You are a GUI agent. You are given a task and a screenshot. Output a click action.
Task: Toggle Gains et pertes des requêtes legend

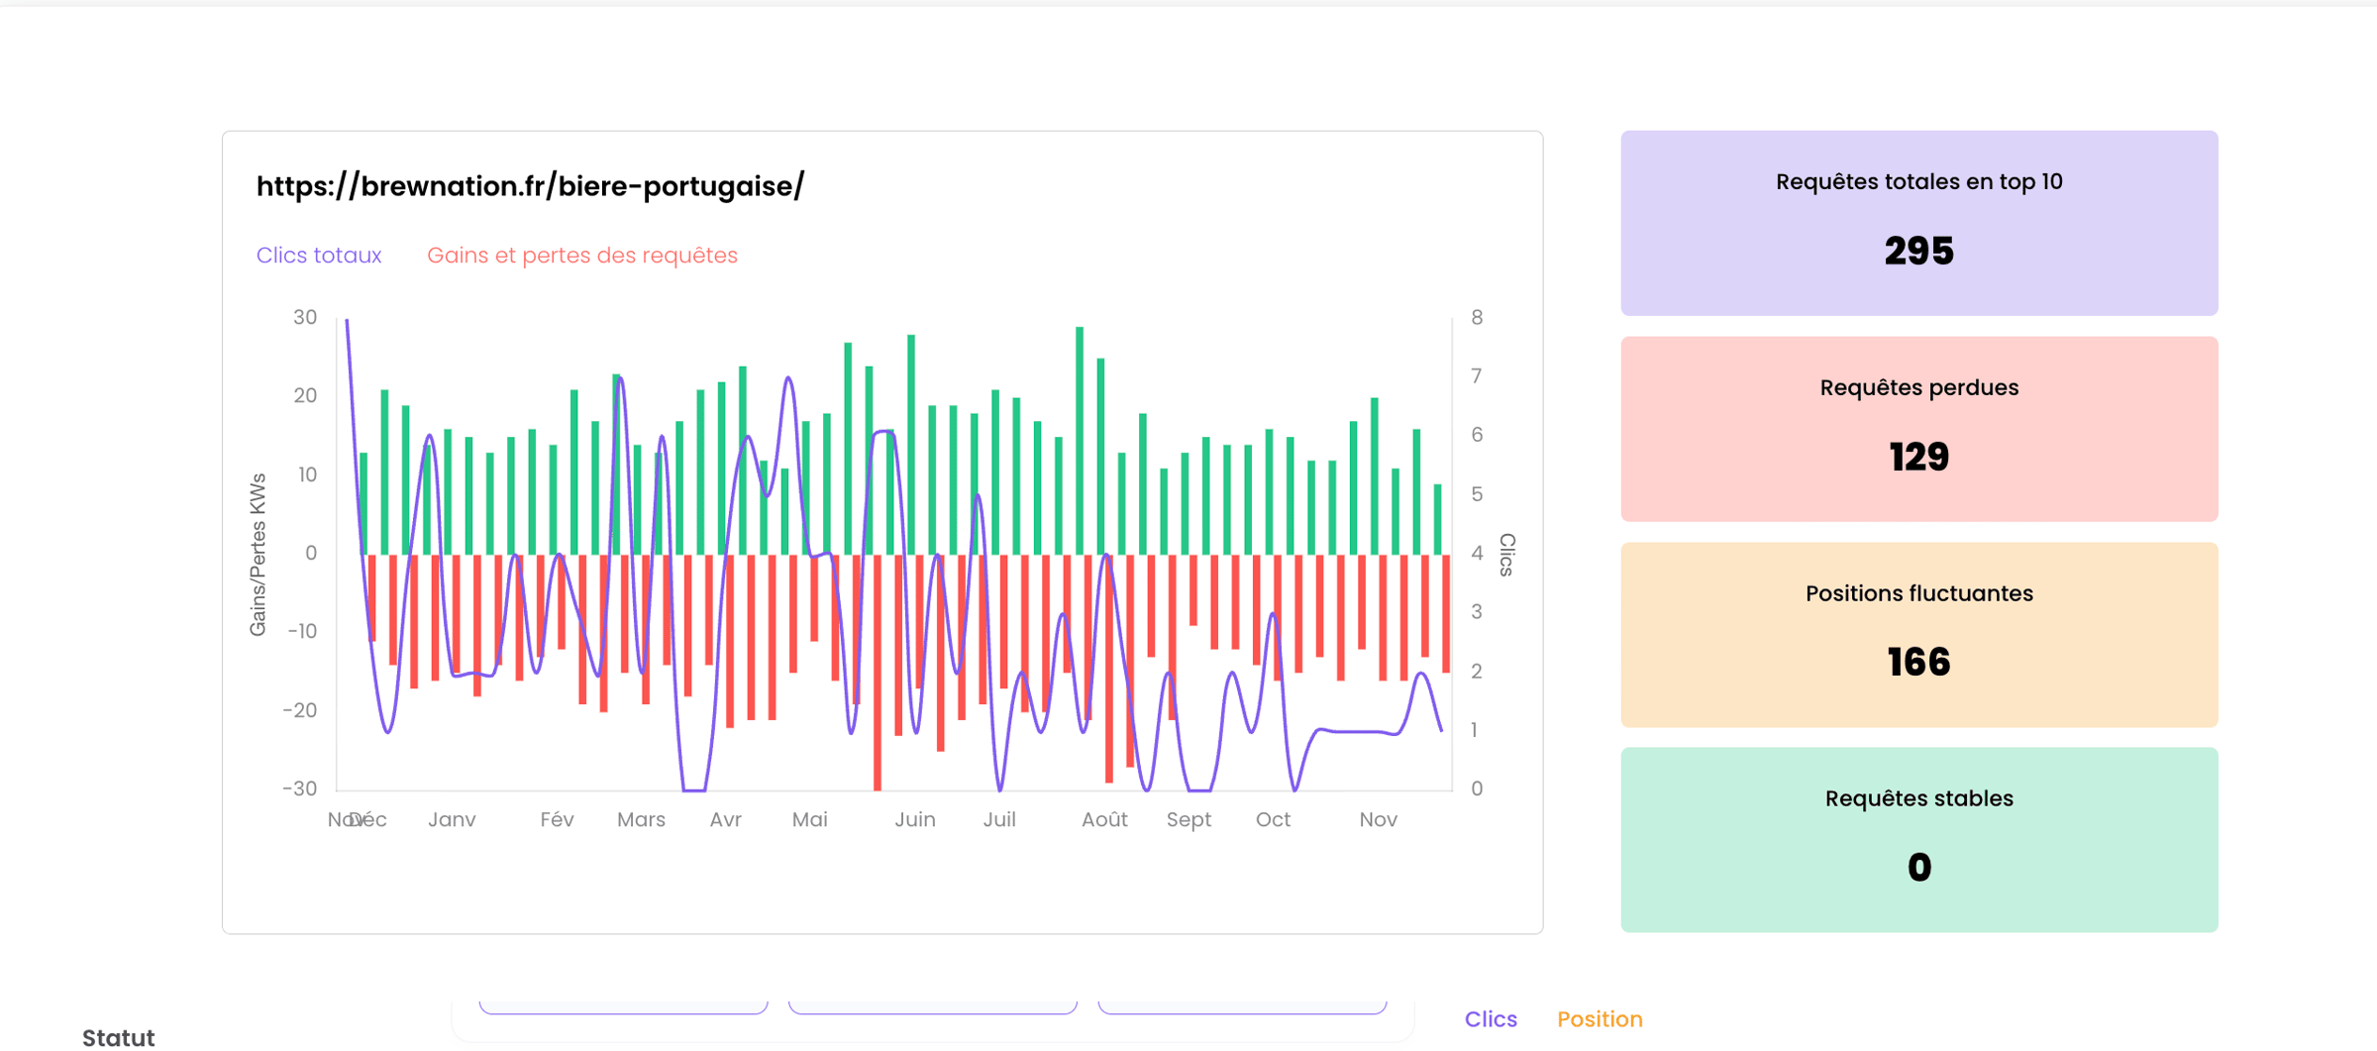click(x=581, y=256)
